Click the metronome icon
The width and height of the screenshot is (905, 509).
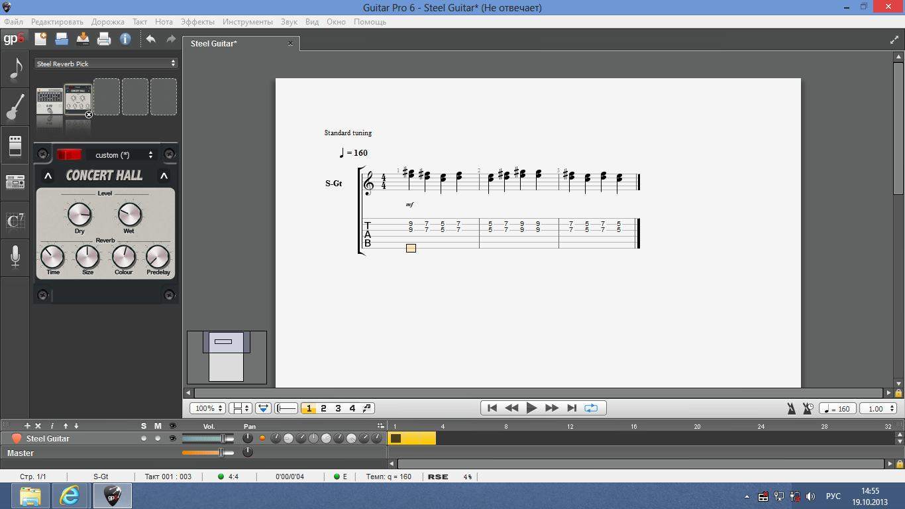pos(791,409)
